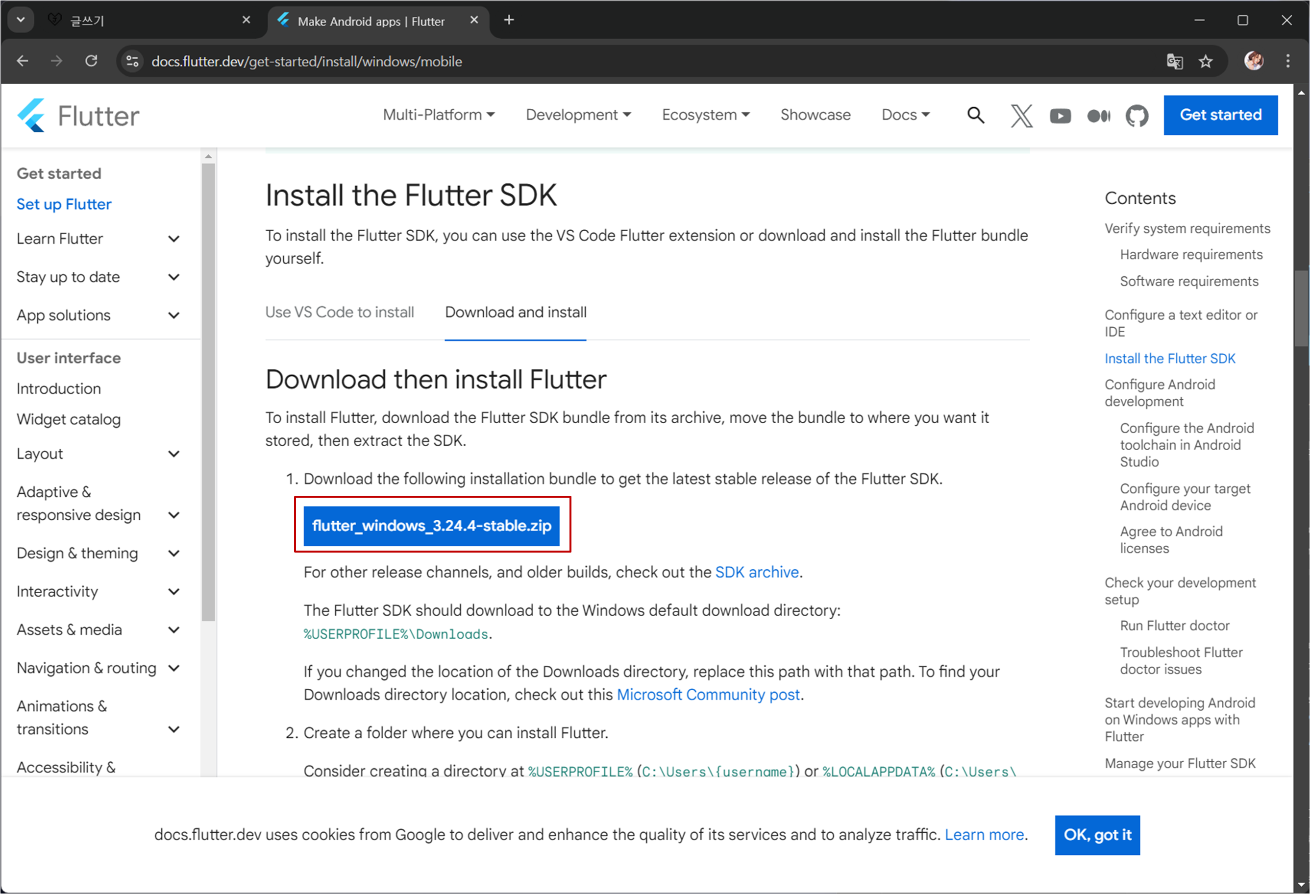The image size is (1310, 894).
Task: Click the search magnifier icon in the header
Action: tap(976, 115)
